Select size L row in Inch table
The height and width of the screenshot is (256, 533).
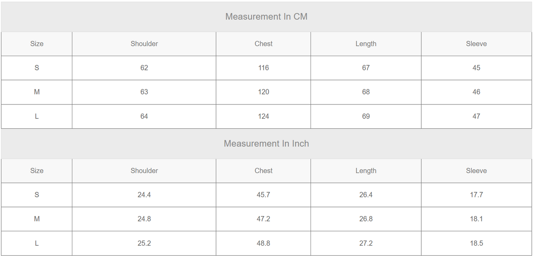point(266,243)
